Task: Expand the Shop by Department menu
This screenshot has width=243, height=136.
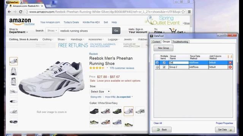Action: click(18, 31)
